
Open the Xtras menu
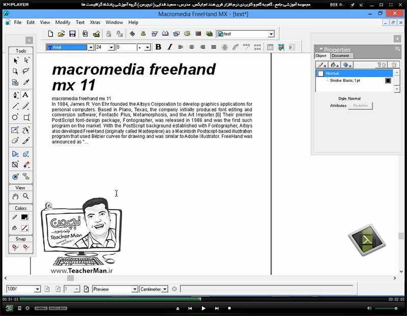click(x=95, y=22)
